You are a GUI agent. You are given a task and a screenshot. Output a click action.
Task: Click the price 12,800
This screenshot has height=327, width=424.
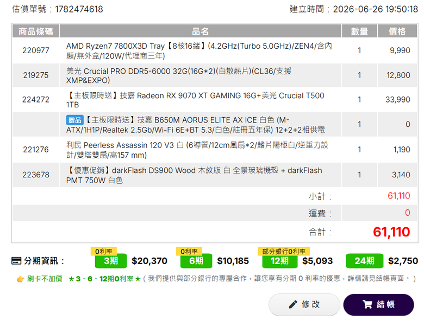click(x=398, y=75)
